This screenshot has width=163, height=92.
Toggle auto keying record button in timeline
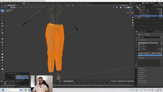click(60, 81)
